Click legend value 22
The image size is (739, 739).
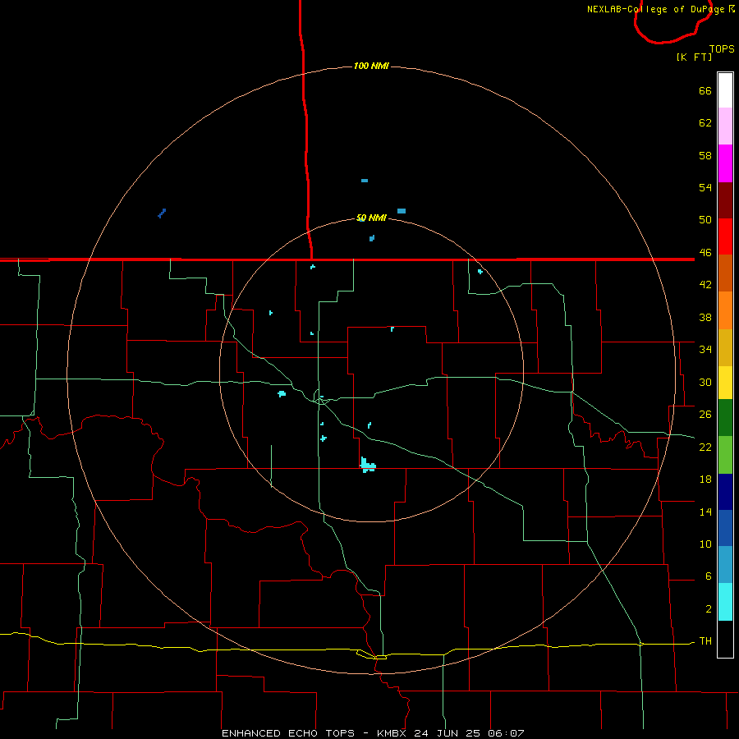coord(705,447)
